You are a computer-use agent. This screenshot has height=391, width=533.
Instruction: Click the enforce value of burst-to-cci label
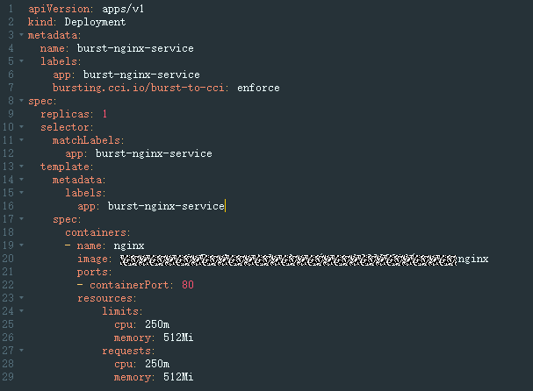(x=258, y=88)
